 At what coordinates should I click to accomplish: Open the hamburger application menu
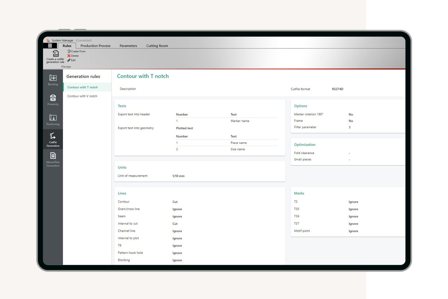[x=50, y=46]
